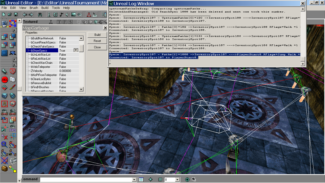The width and height of the screenshot is (325, 183).
Task: Open the UnrealScript editor pen icon
Action: 95,14
